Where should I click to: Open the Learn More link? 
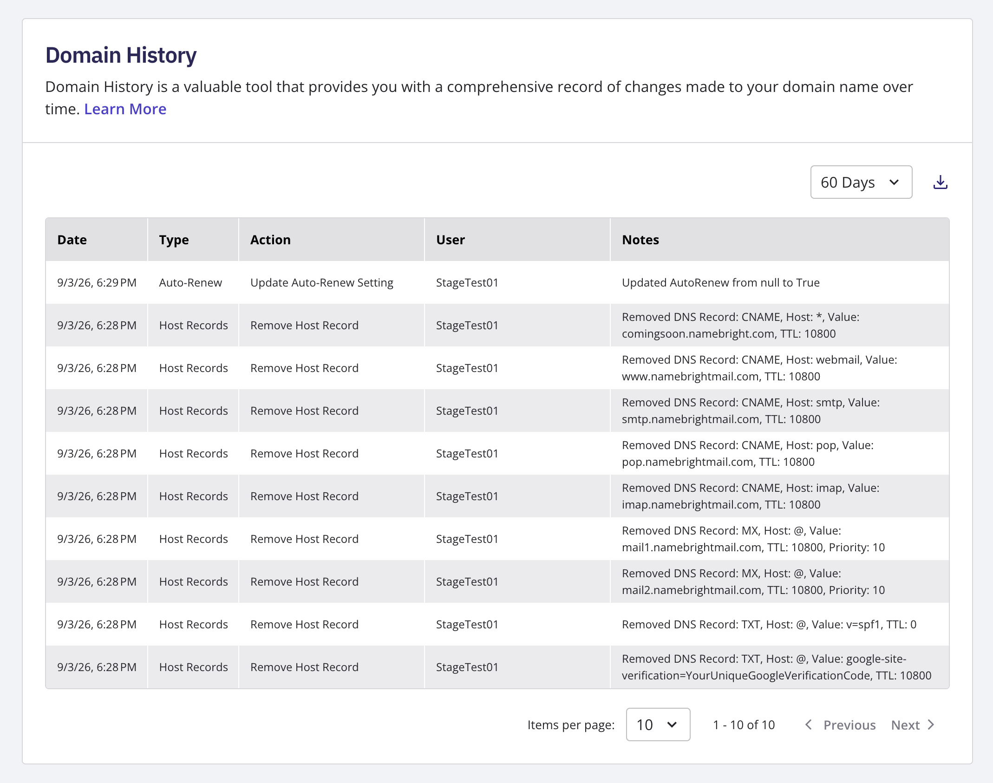pyautogui.click(x=125, y=109)
